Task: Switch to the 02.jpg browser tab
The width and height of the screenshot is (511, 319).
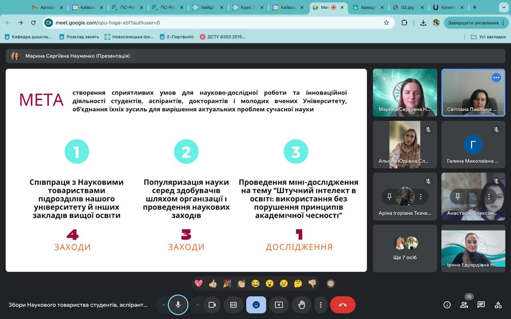Action: pos(406,7)
